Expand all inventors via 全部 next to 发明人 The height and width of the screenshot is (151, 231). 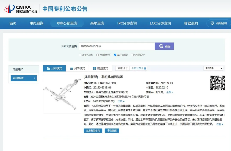tap(170, 92)
